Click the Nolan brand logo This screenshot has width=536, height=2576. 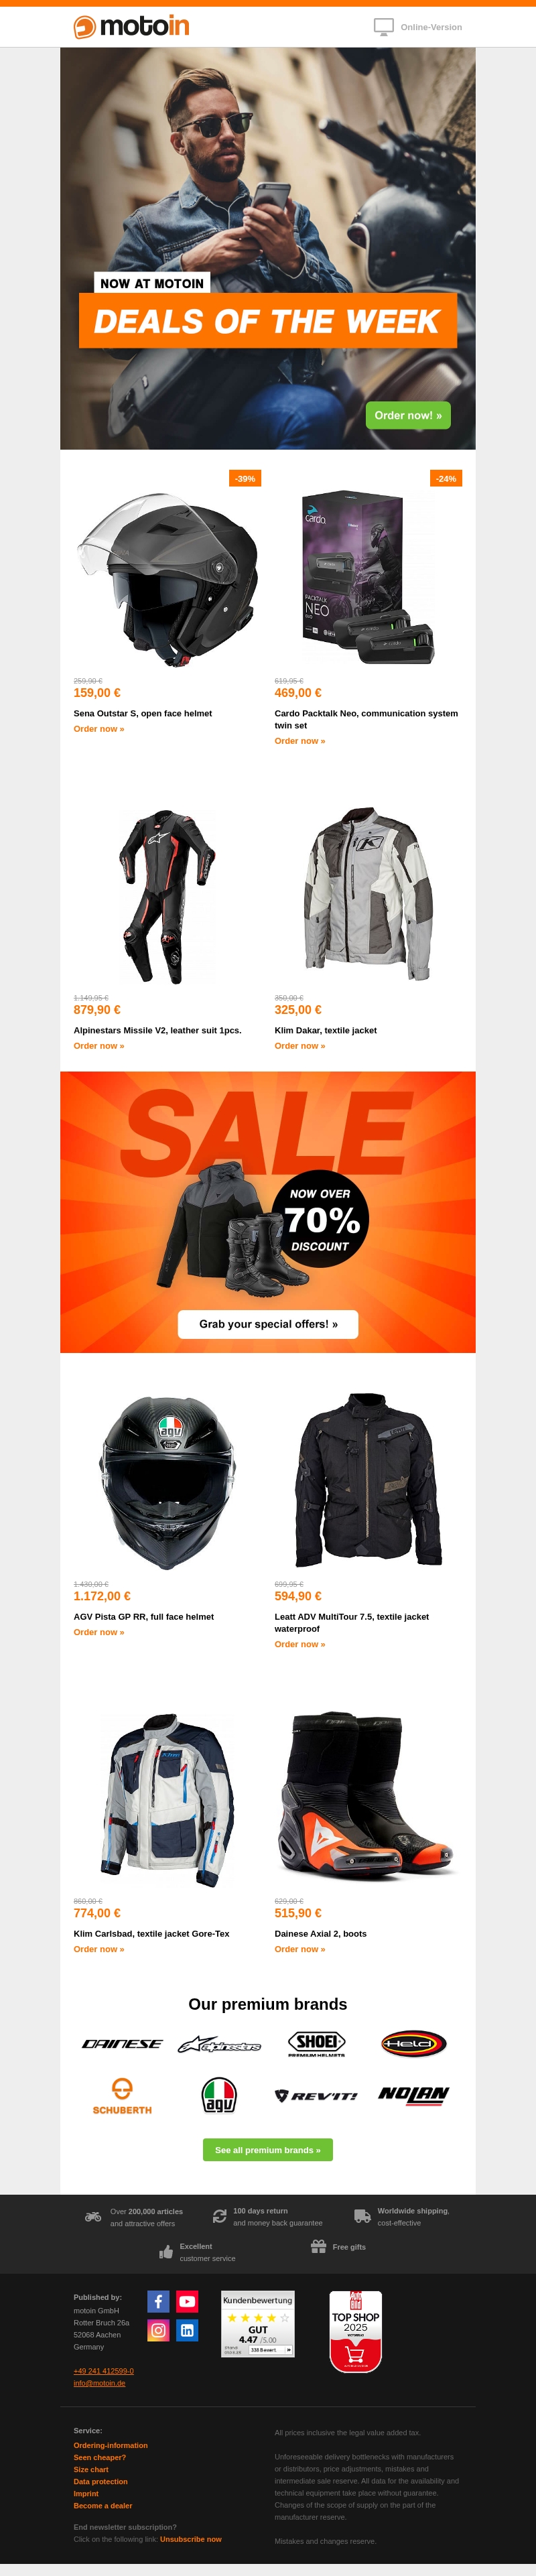pyautogui.click(x=413, y=2094)
